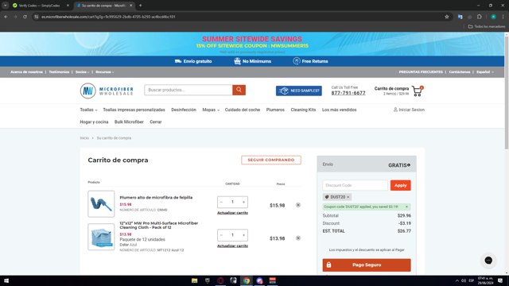
Task: Open Windows Start menu
Action: (x=6, y=280)
